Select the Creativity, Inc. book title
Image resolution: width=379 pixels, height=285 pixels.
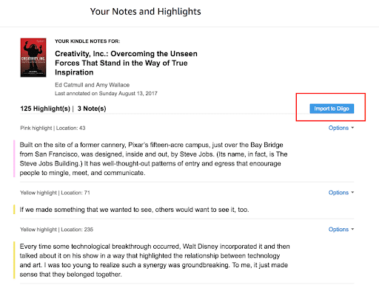point(126,63)
